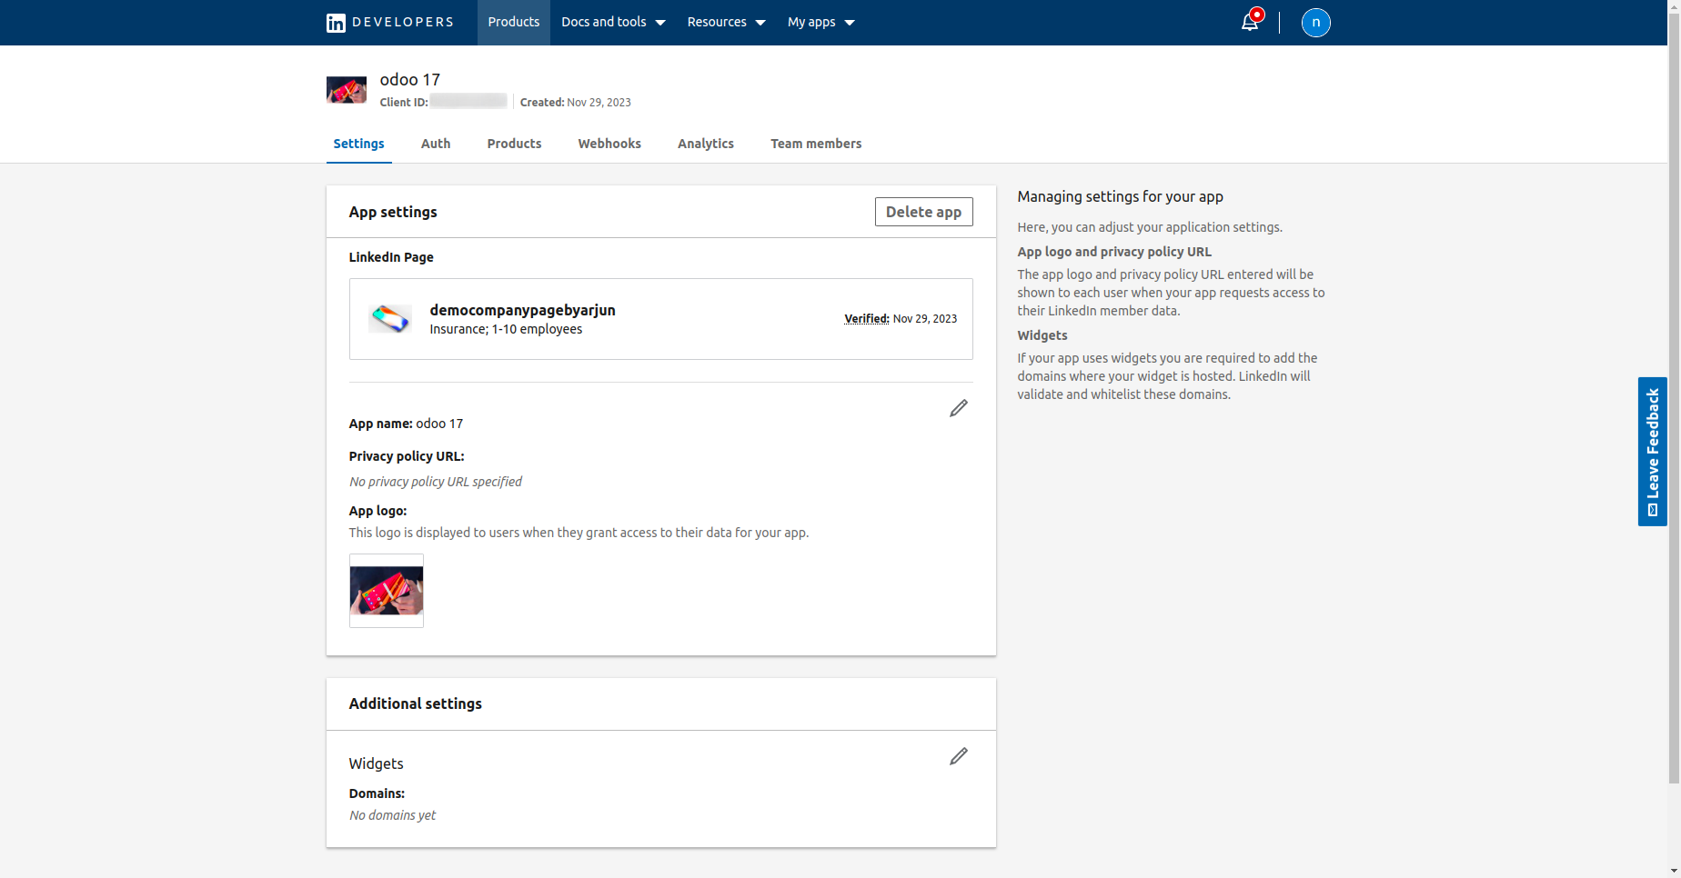Click 'Managing settings for your app' heading

click(x=1121, y=196)
